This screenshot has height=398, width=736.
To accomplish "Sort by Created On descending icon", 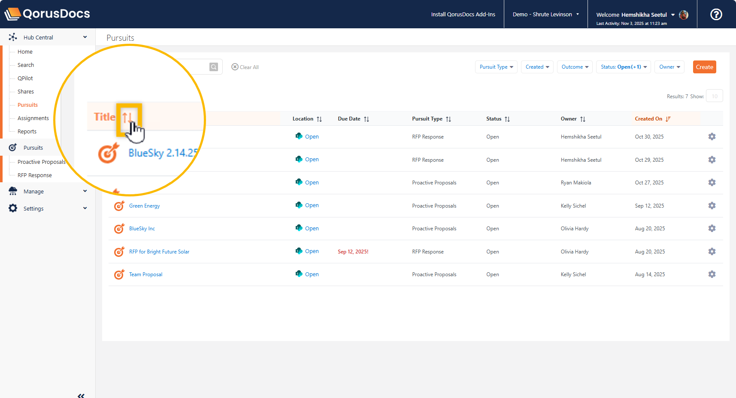I will (x=668, y=119).
